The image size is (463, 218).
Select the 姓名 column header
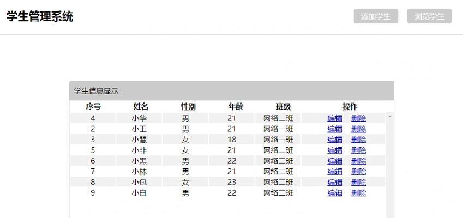141,106
